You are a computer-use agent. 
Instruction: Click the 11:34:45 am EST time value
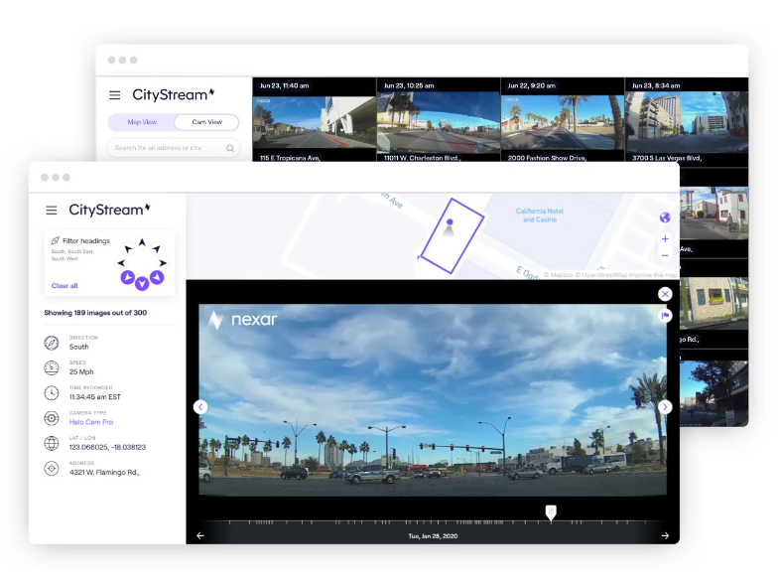coord(95,397)
